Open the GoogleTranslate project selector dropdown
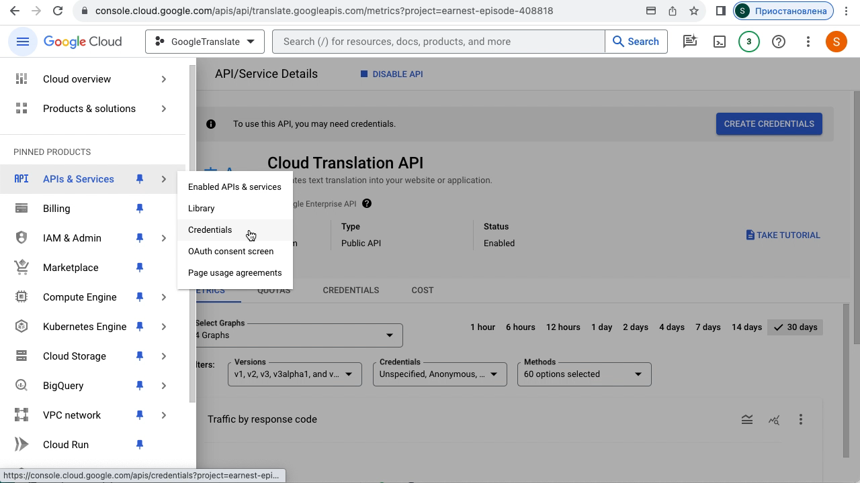Viewport: 860px width, 483px height. coord(205,42)
